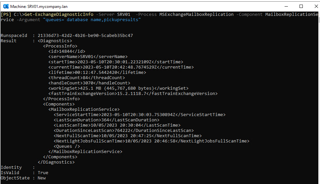Click the handleCount 3070 line
The width and height of the screenshot is (320, 184).
[x=89, y=83]
